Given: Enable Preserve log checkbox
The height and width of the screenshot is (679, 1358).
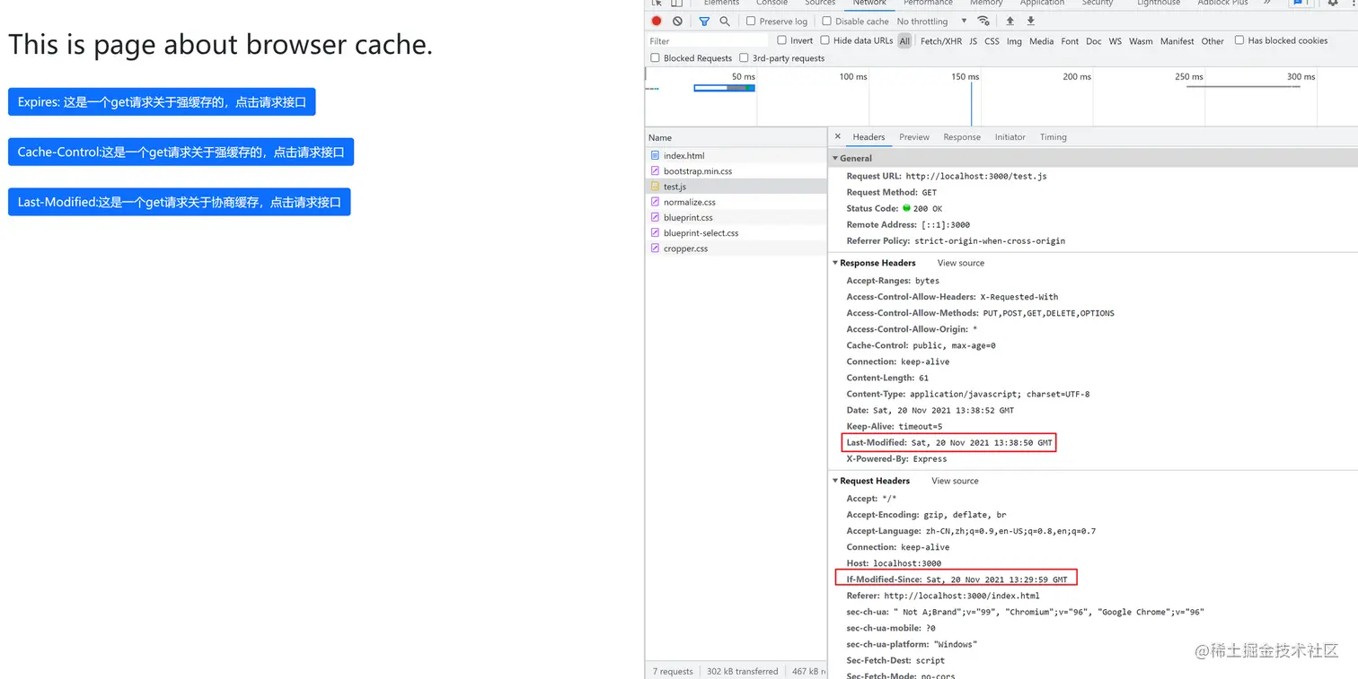Looking at the screenshot, I should point(751,22).
